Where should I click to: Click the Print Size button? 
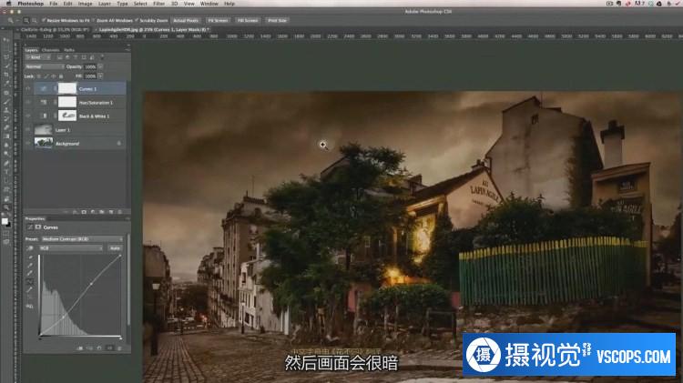tap(277, 20)
